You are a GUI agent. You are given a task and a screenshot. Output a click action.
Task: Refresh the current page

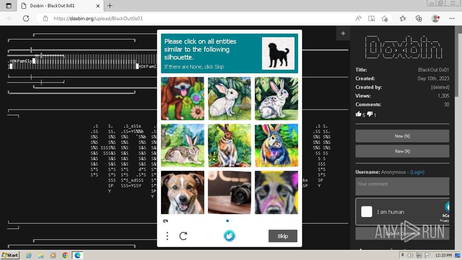pos(26,18)
